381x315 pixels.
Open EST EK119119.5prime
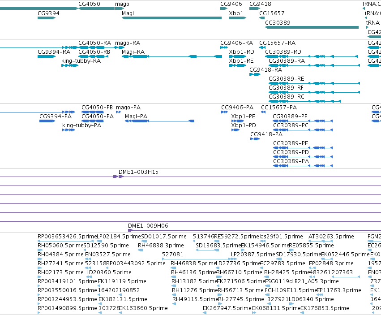tap(122, 281)
